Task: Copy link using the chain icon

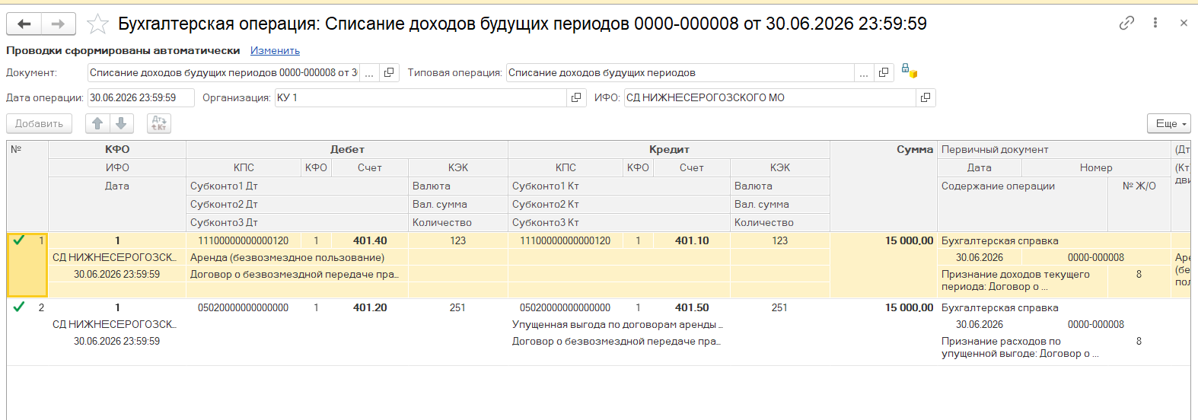Action: (x=1126, y=23)
